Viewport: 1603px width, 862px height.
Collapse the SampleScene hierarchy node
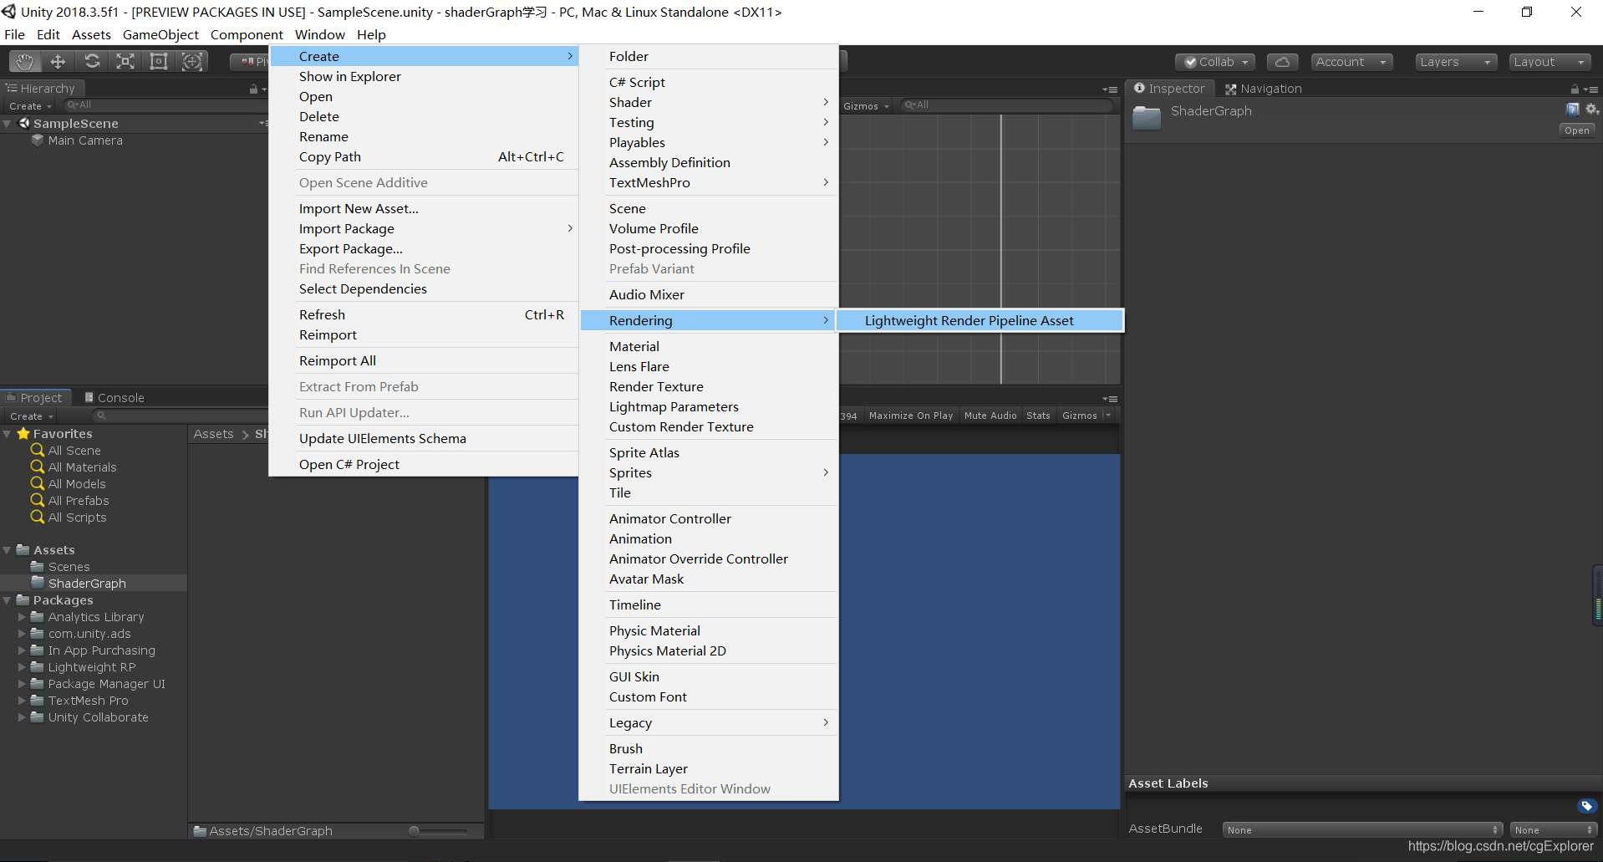[x=8, y=124]
